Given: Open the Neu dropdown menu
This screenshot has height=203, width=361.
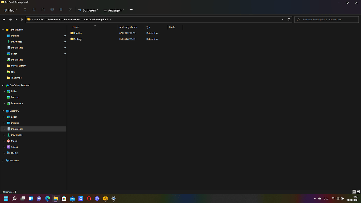Looking at the screenshot, I should (10, 10).
